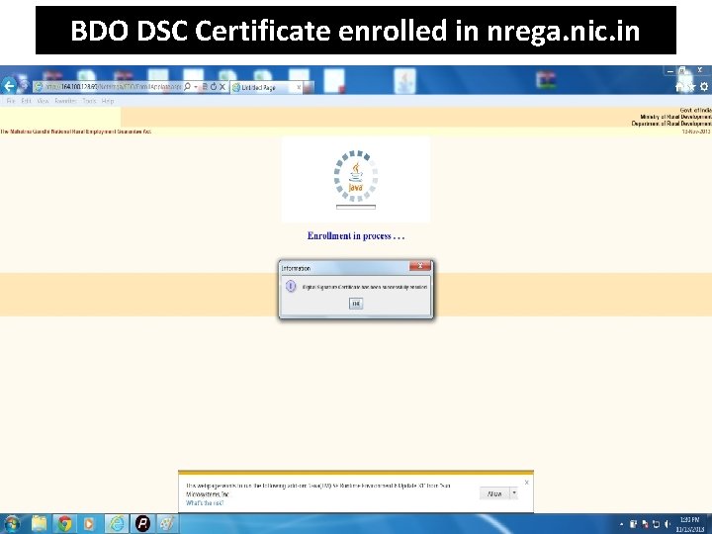
Task: Click the browser Home icon
Action: [679, 87]
